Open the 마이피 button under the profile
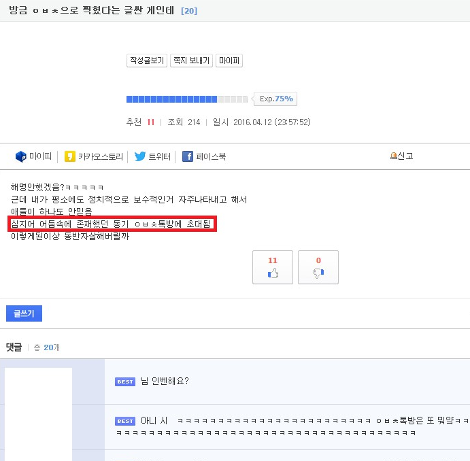Image resolution: width=470 pixels, height=461 pixels. point(229,61)
